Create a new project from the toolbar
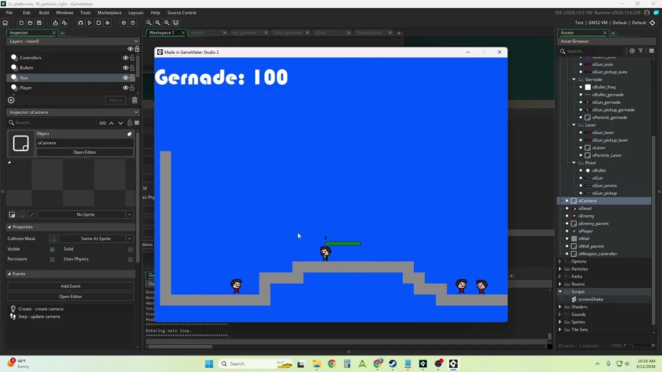Image resolution: width=662 pixels, height=372 pixels. click(x=21, y=23)
